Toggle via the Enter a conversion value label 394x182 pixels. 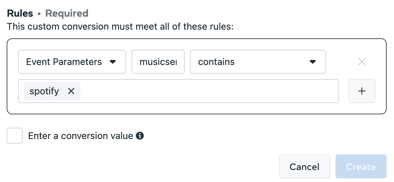coord(80,136)
